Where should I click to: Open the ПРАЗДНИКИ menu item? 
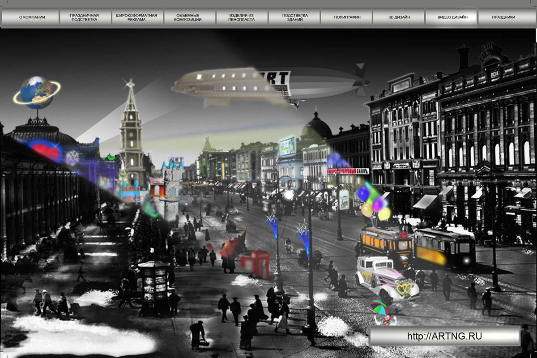pos(503,17)
